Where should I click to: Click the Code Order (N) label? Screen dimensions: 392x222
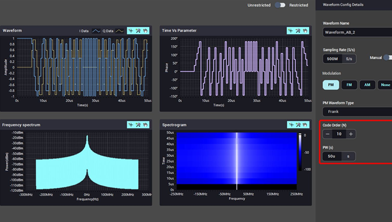pos(334,125)
